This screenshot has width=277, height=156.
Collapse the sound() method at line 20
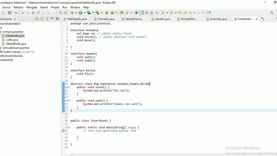(x=69, y=87)
